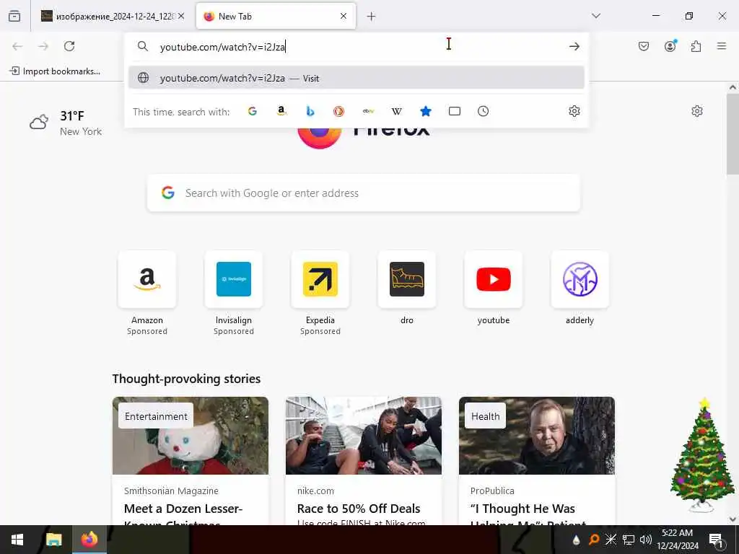Search history using the clock icon
This screenshot has width=739, height=554.
tap(483, 111)
